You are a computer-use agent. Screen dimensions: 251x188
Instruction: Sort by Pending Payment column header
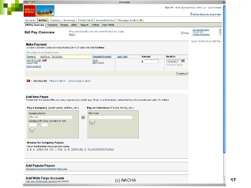tap(102, 57)
